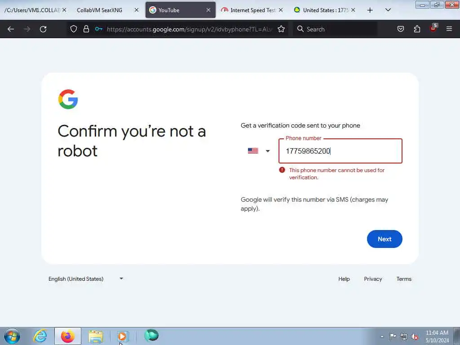Switch to the C:/Users/VM1.COLLAB tab
460x345 pixels.
(x=32, y=10)
